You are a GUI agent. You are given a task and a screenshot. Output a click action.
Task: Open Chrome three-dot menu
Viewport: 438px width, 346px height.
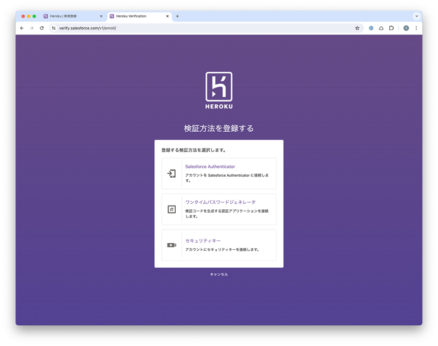click(416, 28)
